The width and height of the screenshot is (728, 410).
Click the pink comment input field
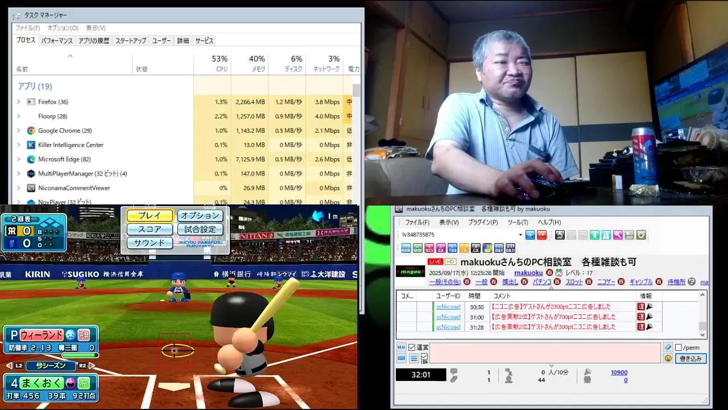[545, 353]
